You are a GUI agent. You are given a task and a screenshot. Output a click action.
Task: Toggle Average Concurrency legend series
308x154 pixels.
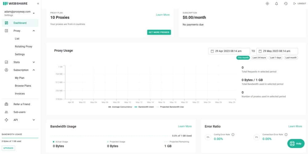pos(120,107)
